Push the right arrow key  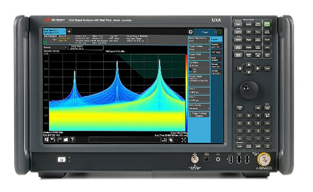[x=258, y=68]
